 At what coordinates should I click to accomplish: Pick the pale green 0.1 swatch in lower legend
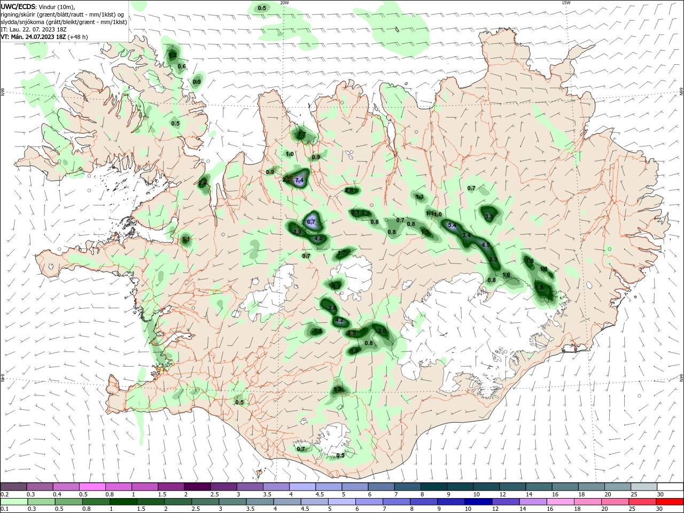(x=13, y=502)
